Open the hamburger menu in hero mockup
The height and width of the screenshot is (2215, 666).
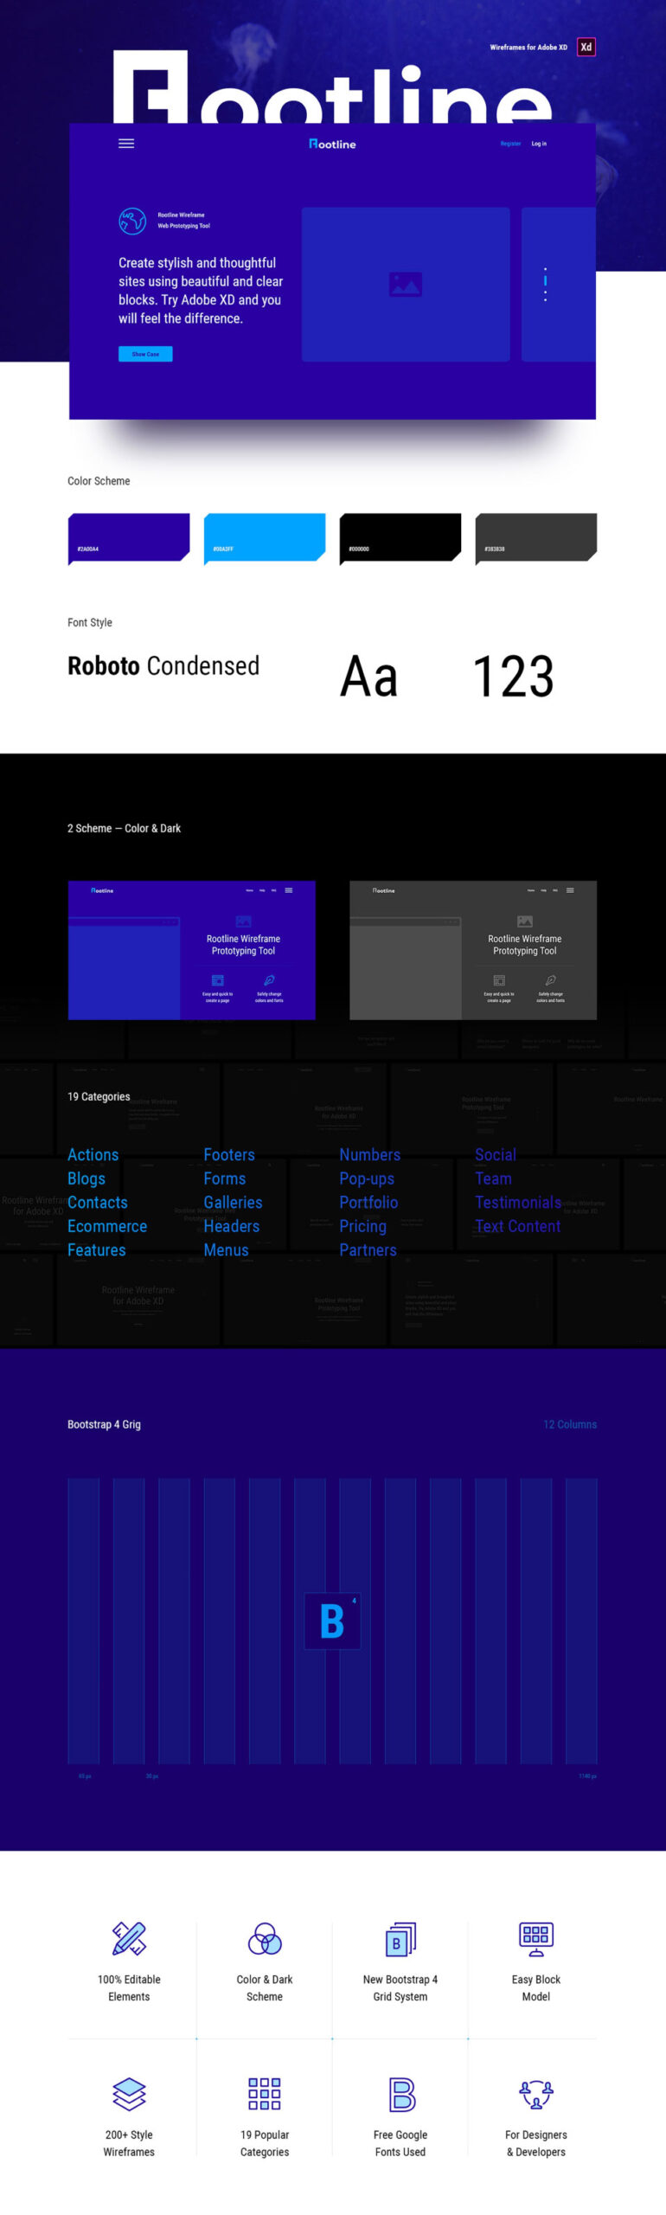pos(126,144)
